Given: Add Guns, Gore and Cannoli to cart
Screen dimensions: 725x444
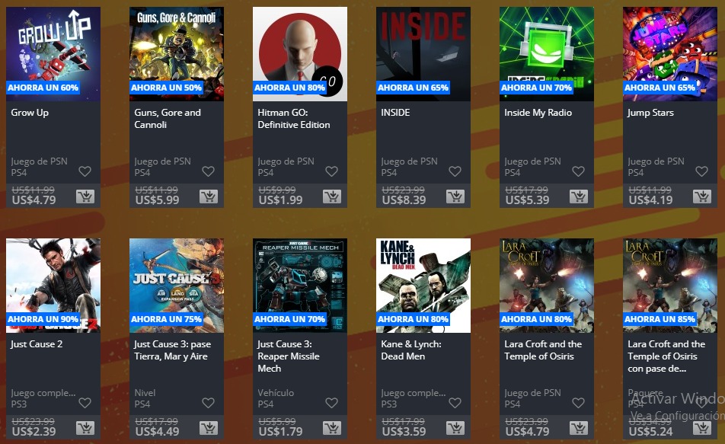Looking at the screenshot, I should click(x=209, y=196).
